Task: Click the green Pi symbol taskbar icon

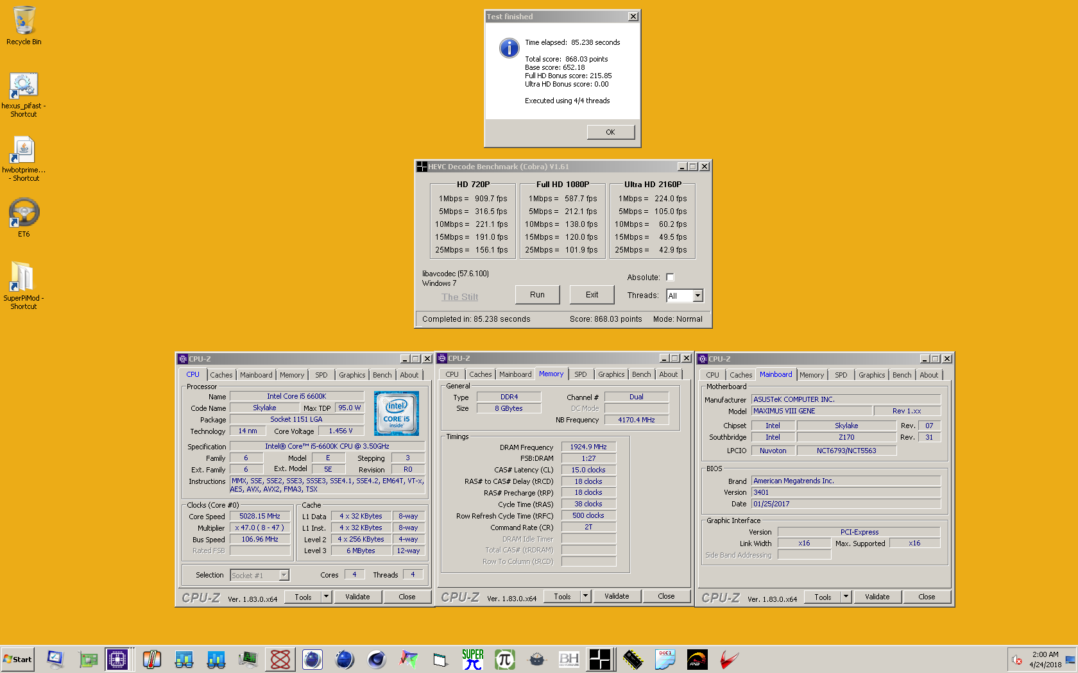Action: 505,660
